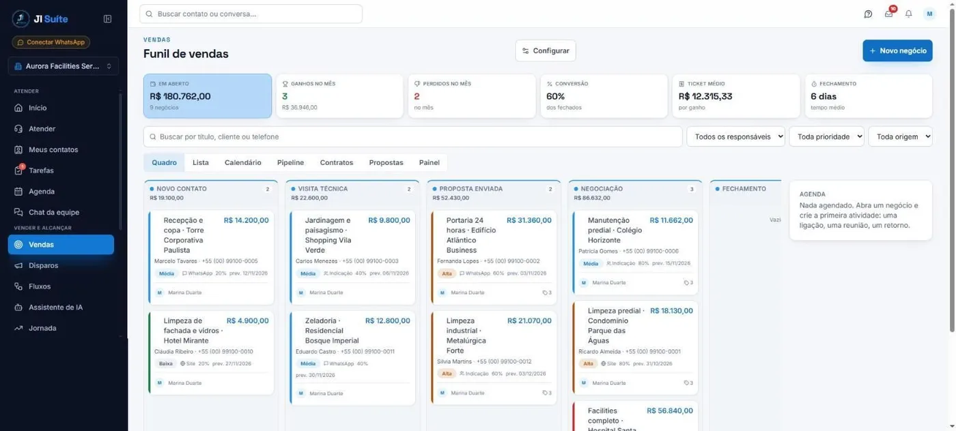
Task: Switch to the Pipeline tab
Action: click(x=290, y=162)
